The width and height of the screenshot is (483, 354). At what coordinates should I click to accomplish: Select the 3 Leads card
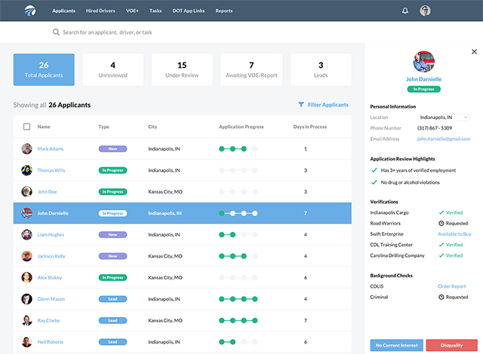pos(321,70)
